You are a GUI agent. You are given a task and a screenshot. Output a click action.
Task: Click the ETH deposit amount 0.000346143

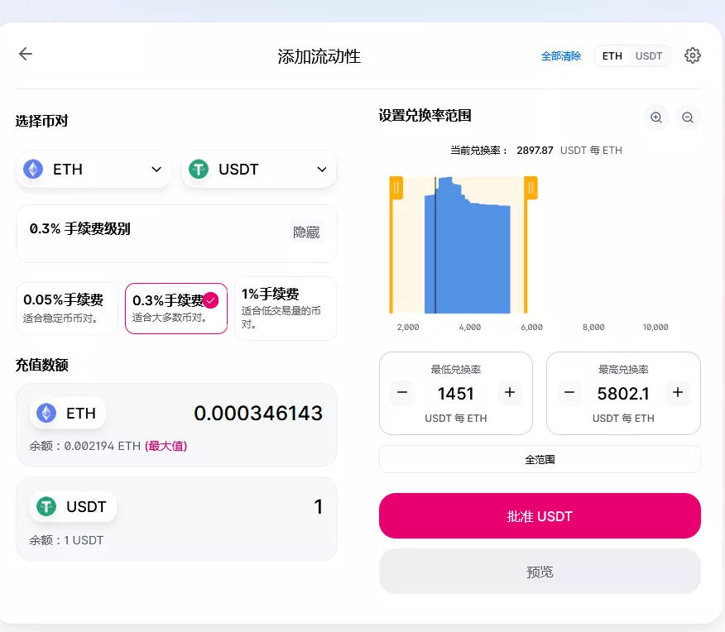click(258, 413)
